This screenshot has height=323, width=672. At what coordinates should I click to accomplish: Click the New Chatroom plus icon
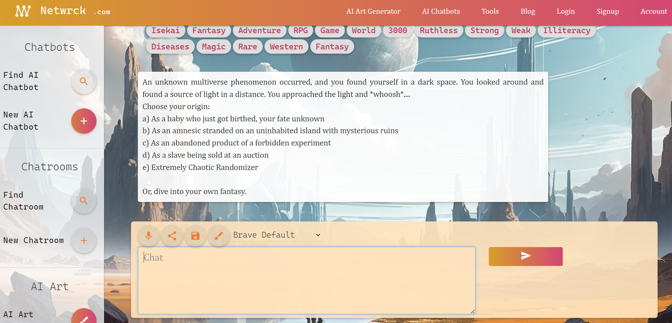pyautogui.click(x=84, y=241)
